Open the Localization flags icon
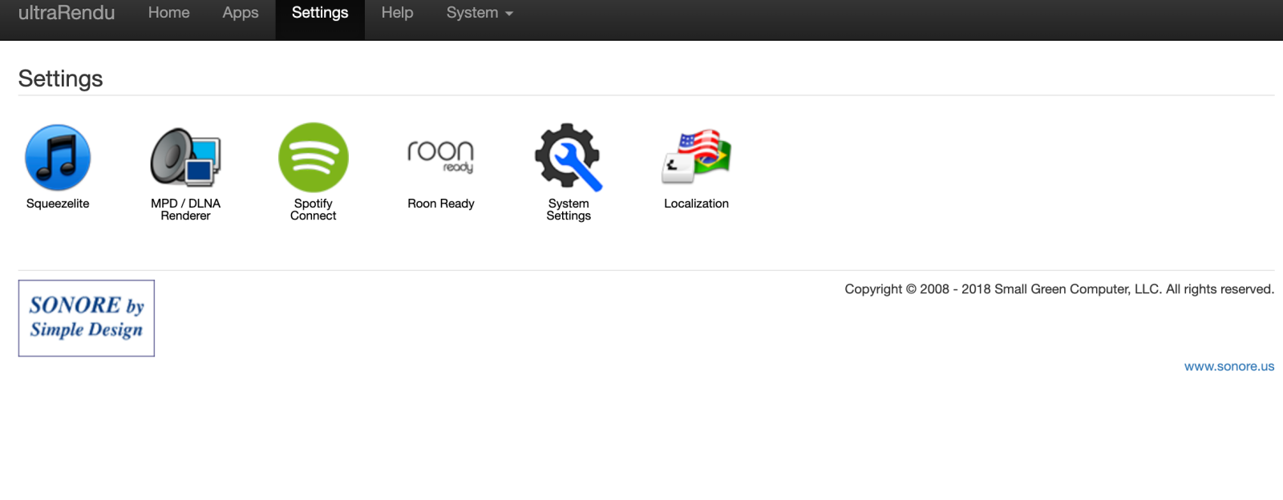The width and height of the screenshot is (1283, 500). pyautogui.click(x=697, y=157)
